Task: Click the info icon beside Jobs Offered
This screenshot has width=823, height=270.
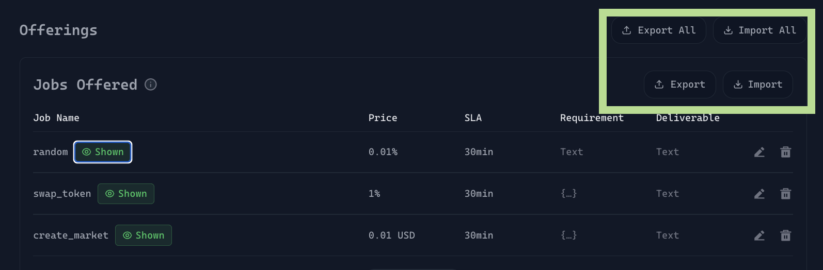Action: point(151,85)
